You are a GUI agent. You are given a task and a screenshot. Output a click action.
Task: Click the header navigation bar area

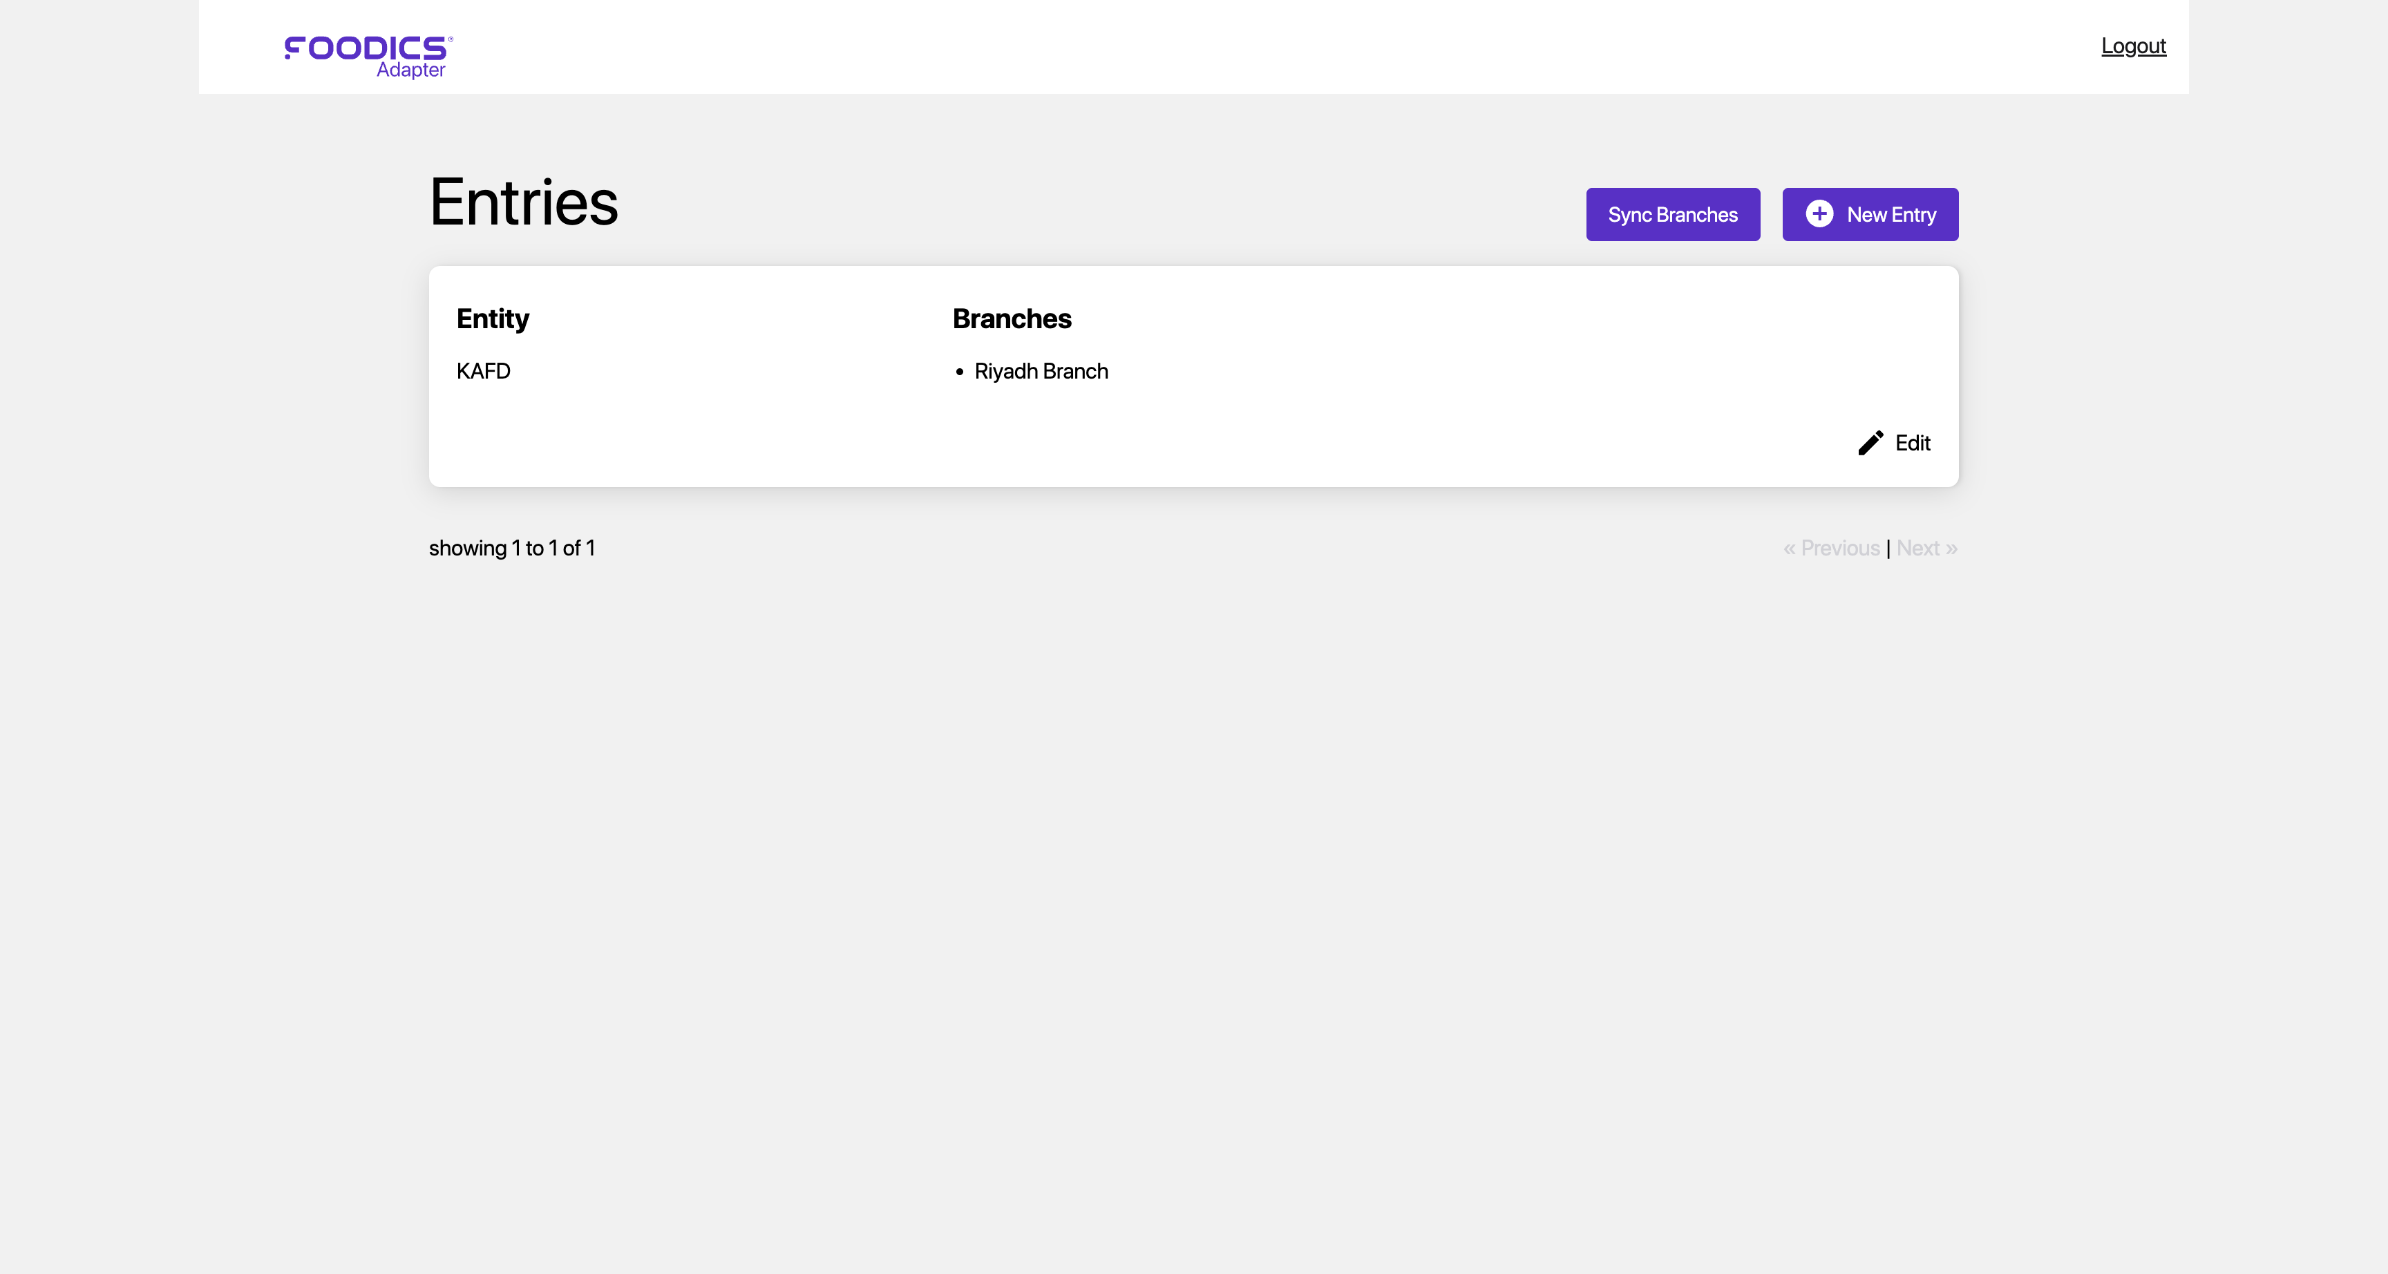(1193, 46)
